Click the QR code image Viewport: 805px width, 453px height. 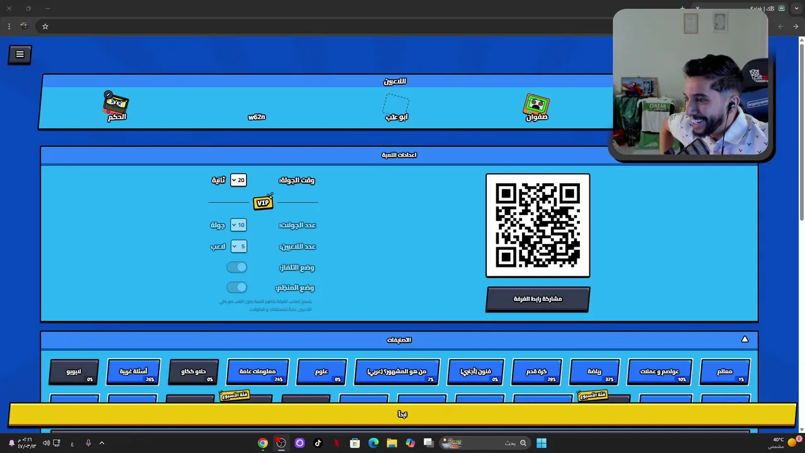coord(538,225)
